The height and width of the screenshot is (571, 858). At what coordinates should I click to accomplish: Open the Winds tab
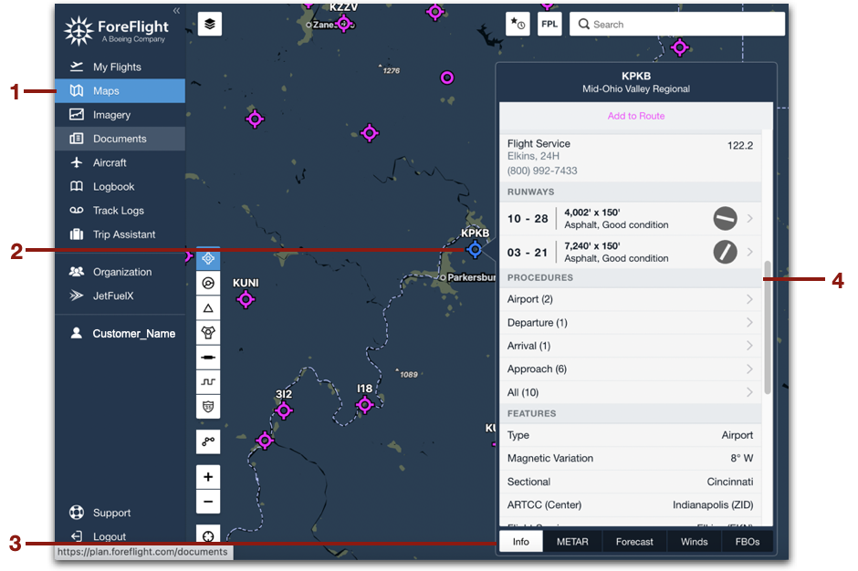click(x=694, y=542)
